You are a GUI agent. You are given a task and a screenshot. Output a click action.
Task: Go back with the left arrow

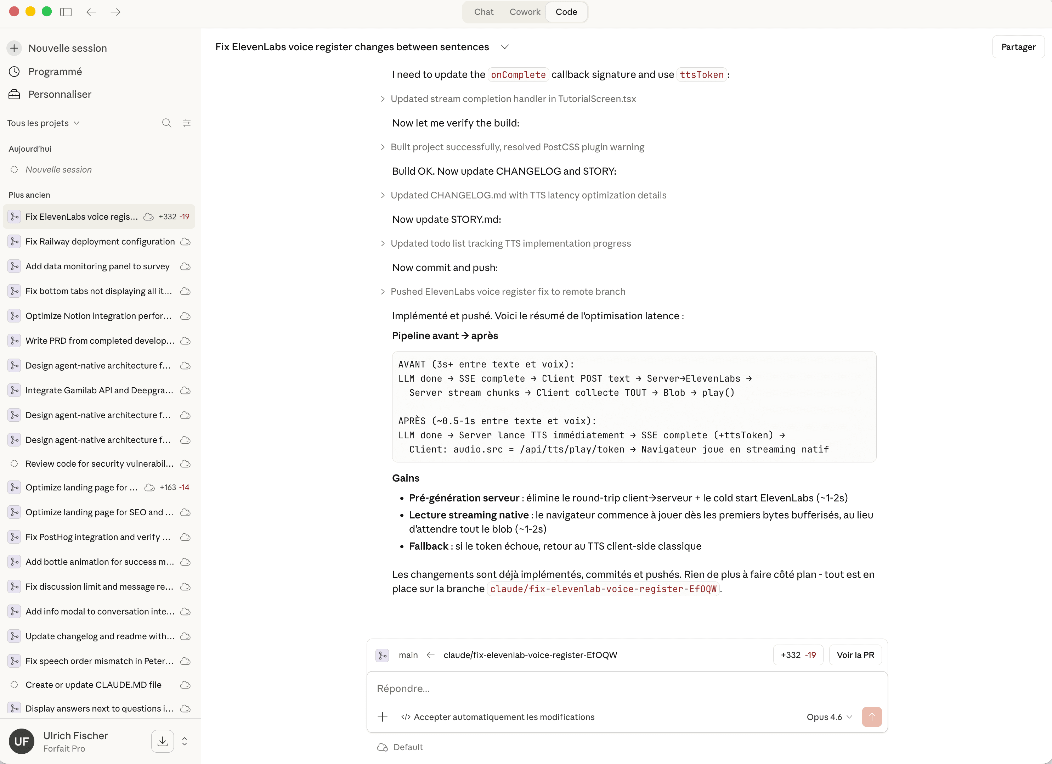[91, 12]
